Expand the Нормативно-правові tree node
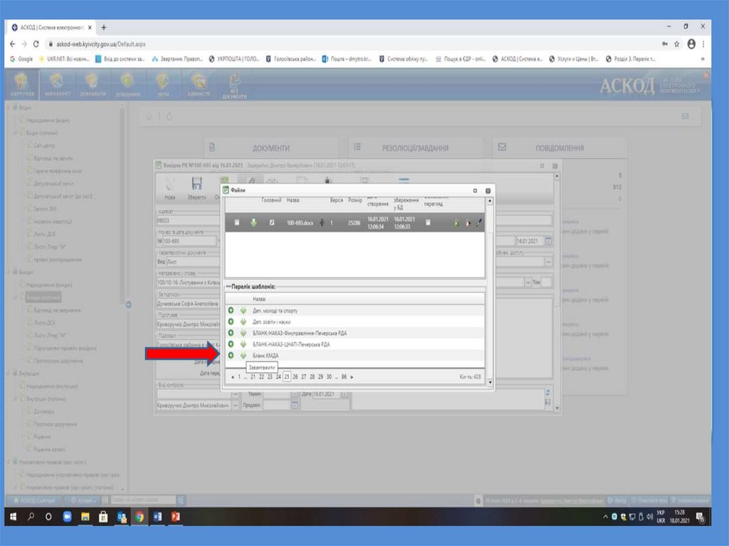Viewport: 729px width, 546px height. 9,462
